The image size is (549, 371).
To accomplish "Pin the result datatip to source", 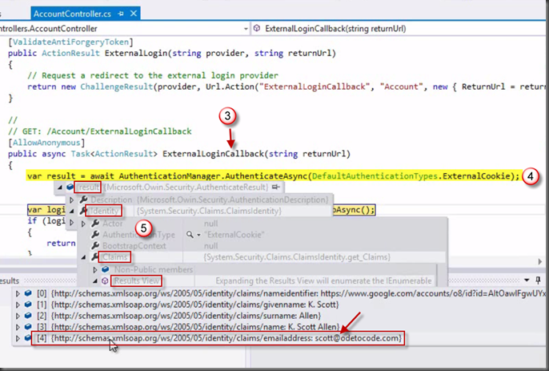I will [276, 188].
